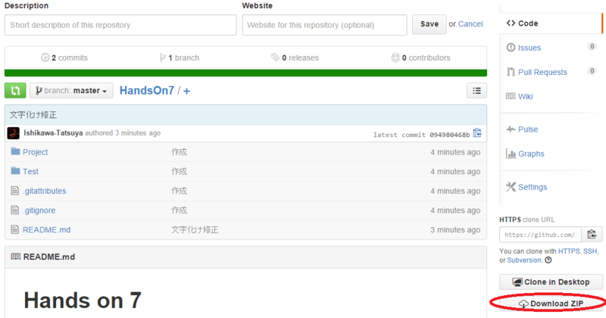Click the README.md book icon in header
The width and height of the screenshot is (606, 318).
[x=15, y=257]
